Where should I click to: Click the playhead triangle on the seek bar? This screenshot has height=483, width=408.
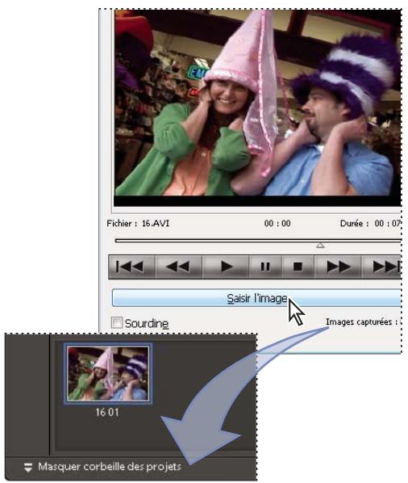pos(320,246)
